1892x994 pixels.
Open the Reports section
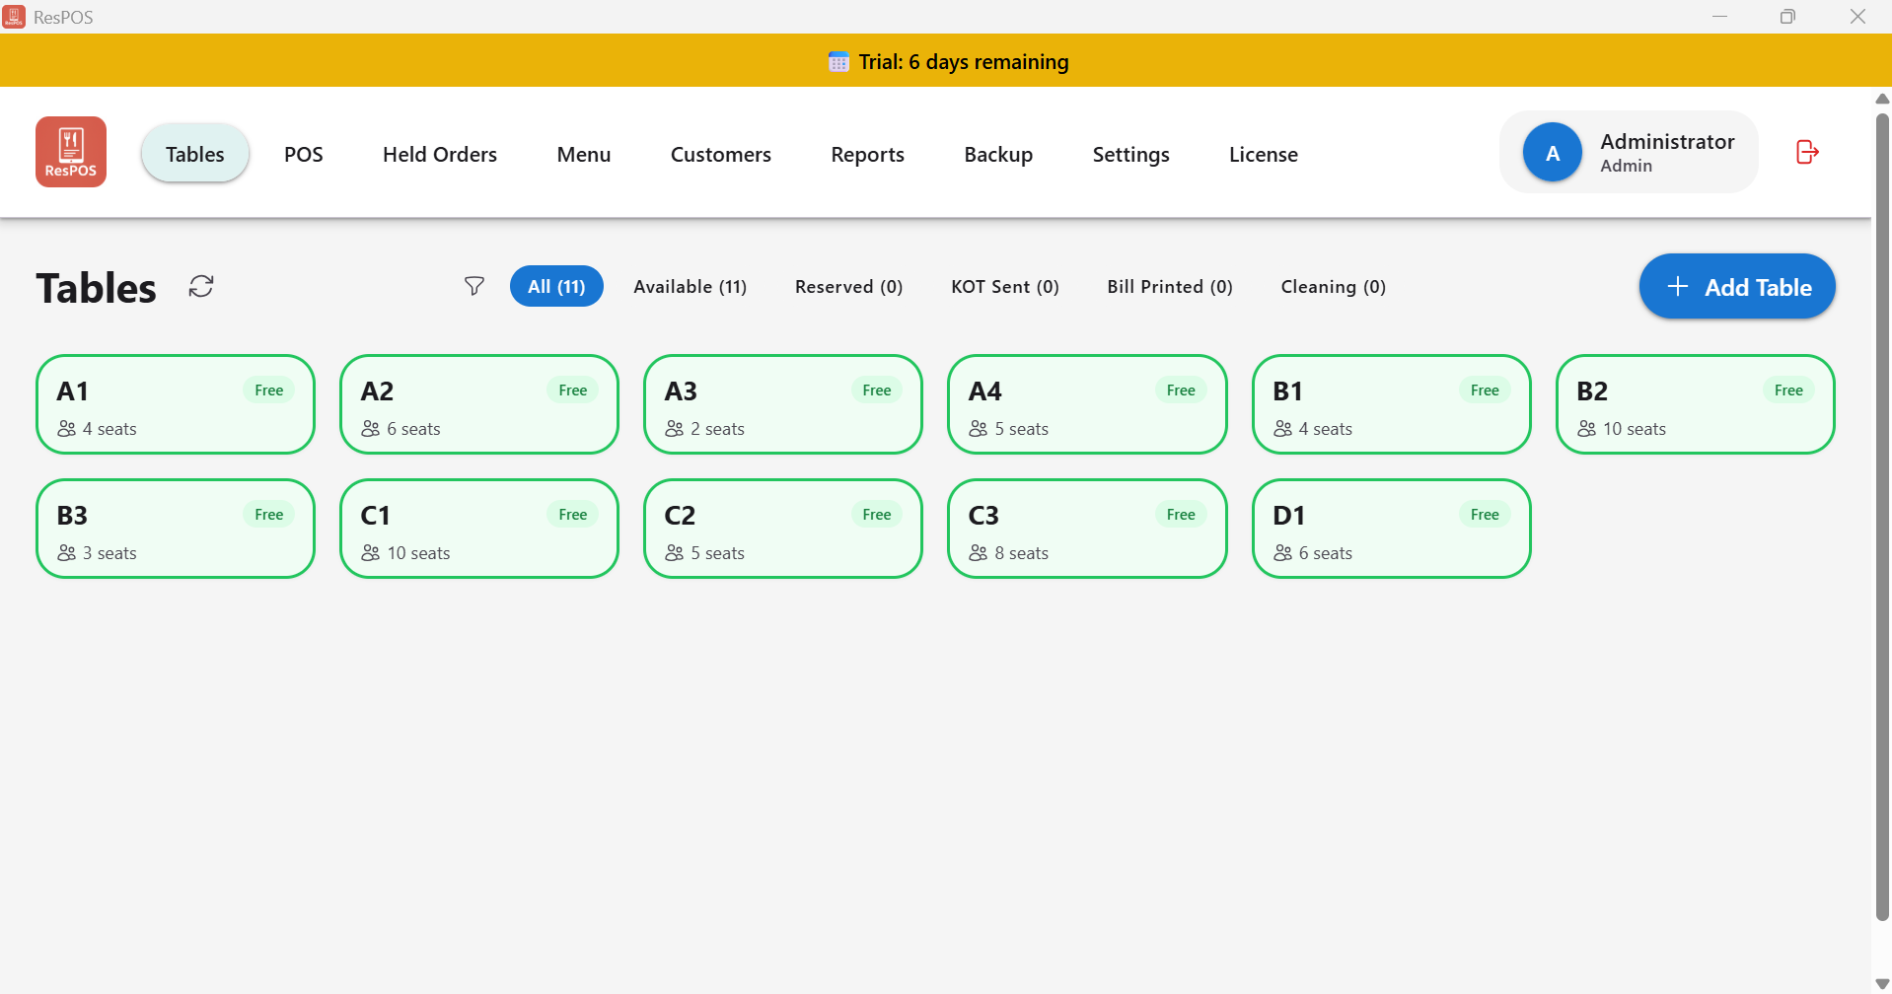pyautogui.click(x=868, y=154)
